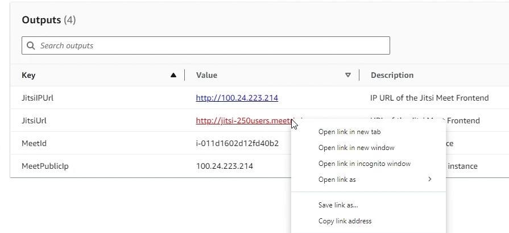Open the http://100.24.223.214 link
509x233 pixels.
237,98
